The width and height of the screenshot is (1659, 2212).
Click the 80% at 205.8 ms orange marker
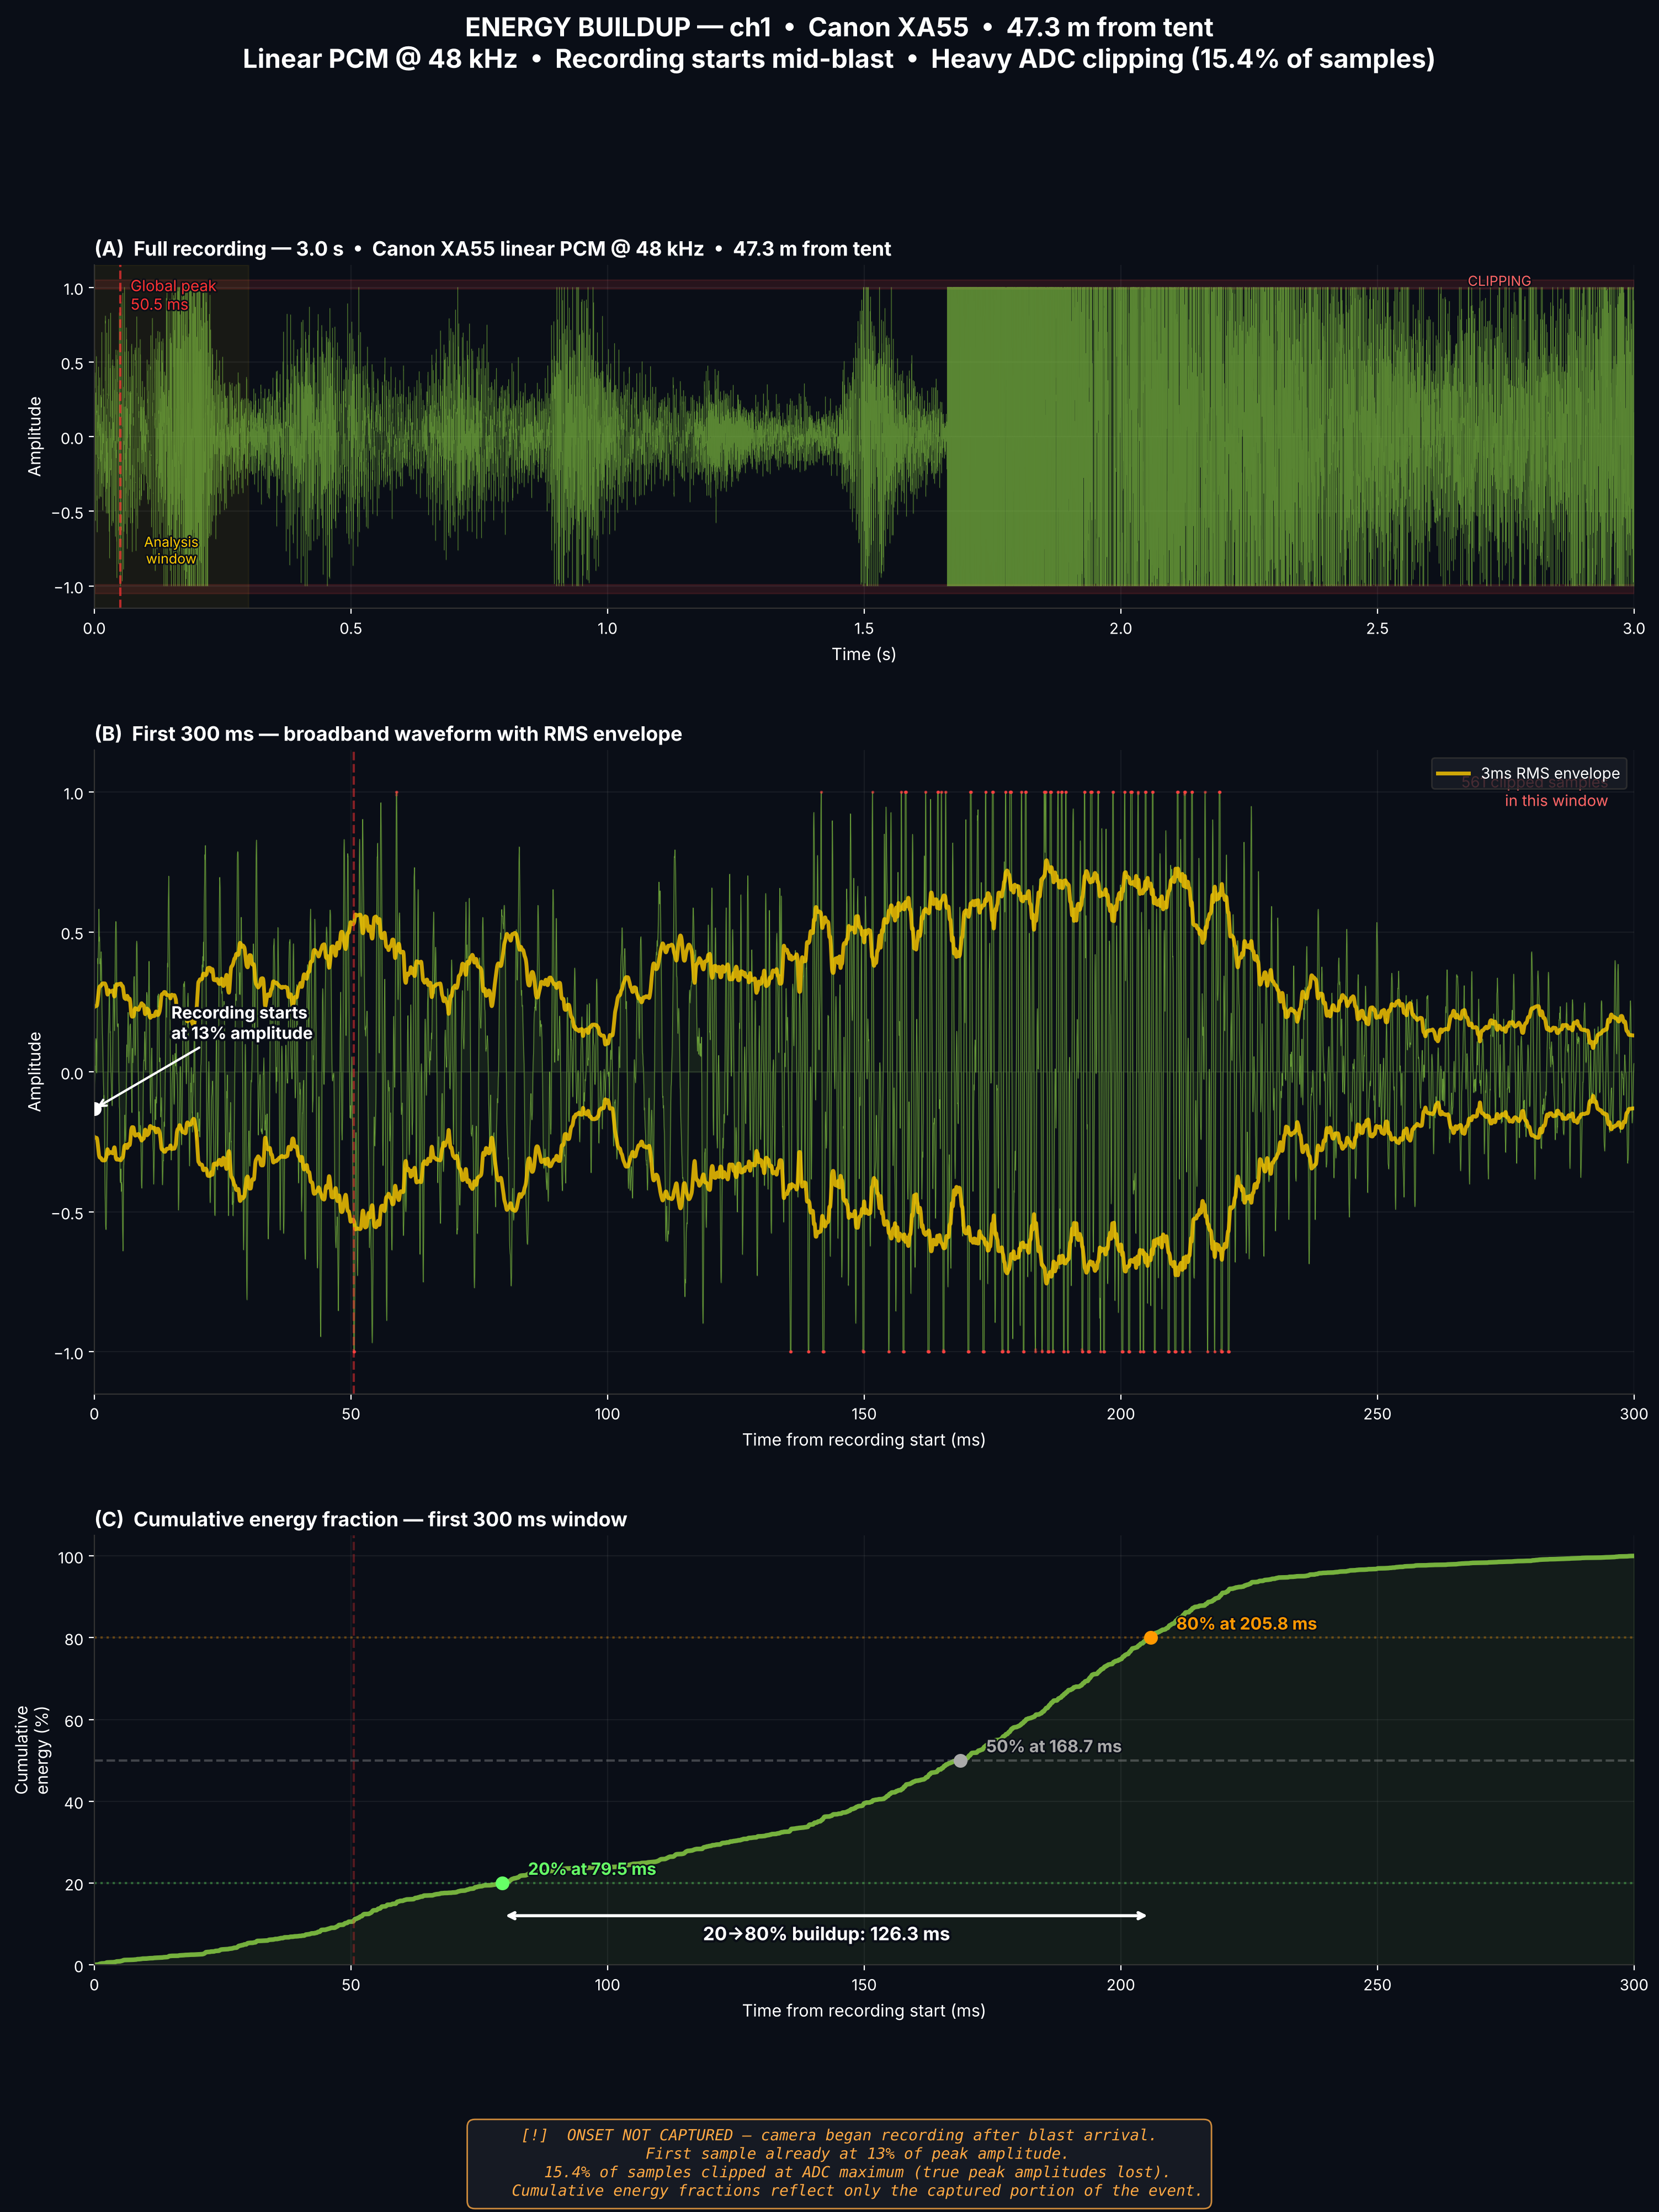click(1150, 1637)
